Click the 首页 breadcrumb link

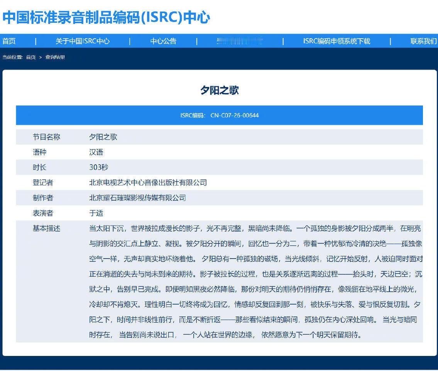[x=31, y=57]
